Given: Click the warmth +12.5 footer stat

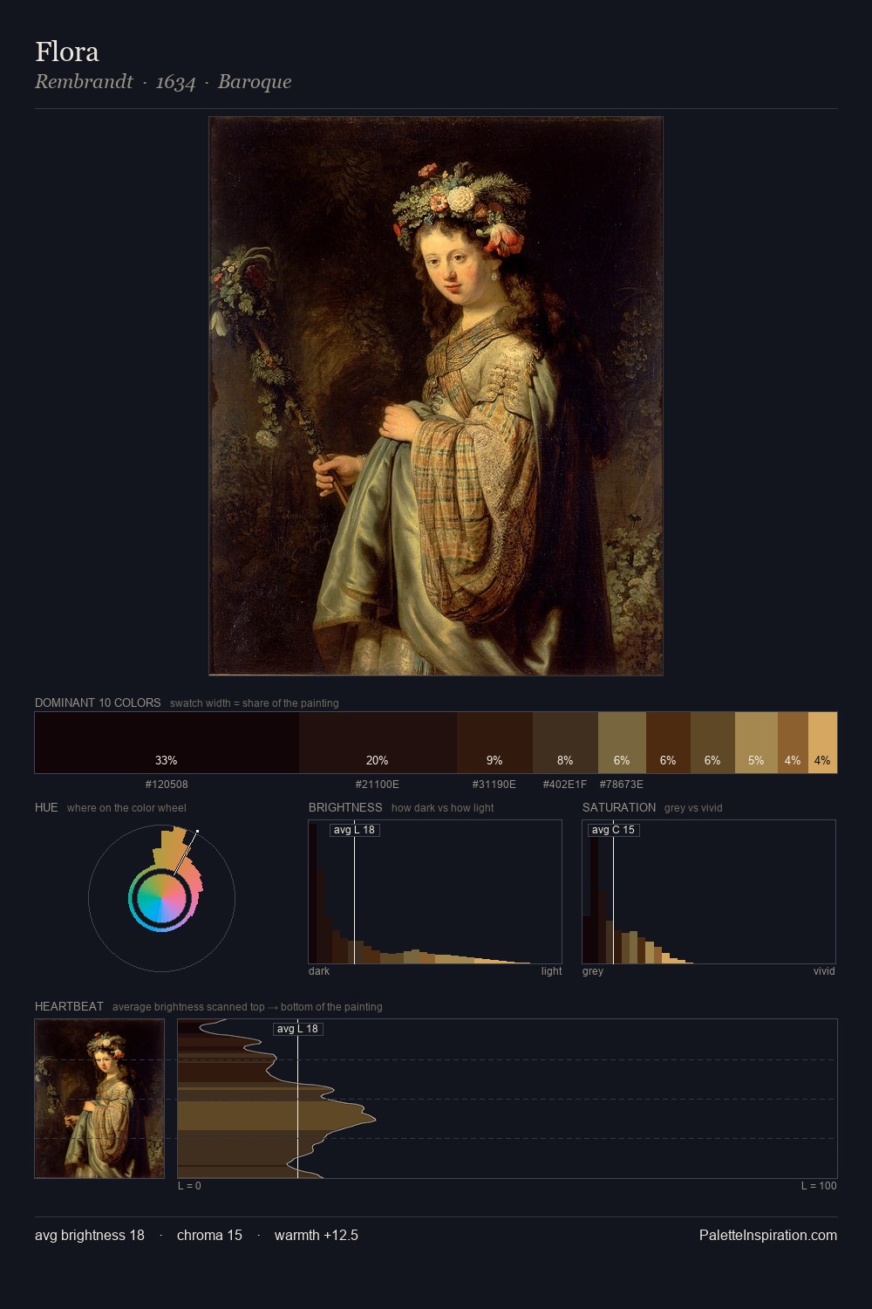Looking at the screenshot, I should [x=317, y=1236].
